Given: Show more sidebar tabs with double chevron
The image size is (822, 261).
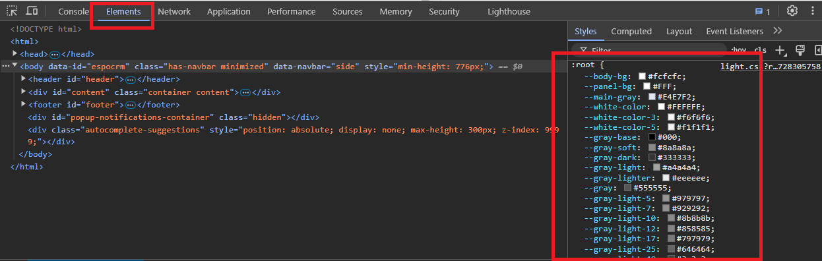Looking at the screenshot, I should [x=778, y=31].
